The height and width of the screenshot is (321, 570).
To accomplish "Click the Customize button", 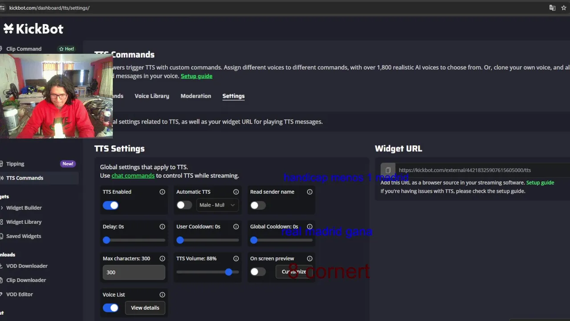I will (294, 272).
